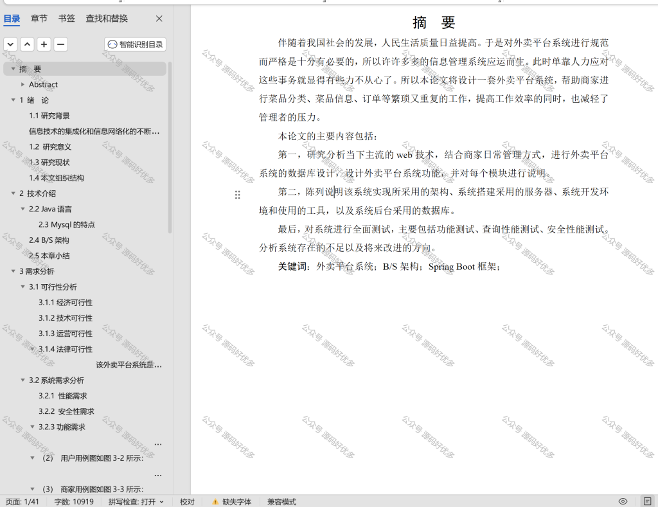Screen dimensions: 658x507
Task: Click 校对 in the status bar
Action: 187,502
